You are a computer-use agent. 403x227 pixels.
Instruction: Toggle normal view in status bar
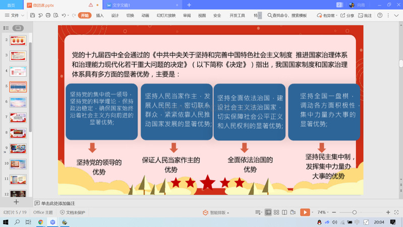(268, 212)
